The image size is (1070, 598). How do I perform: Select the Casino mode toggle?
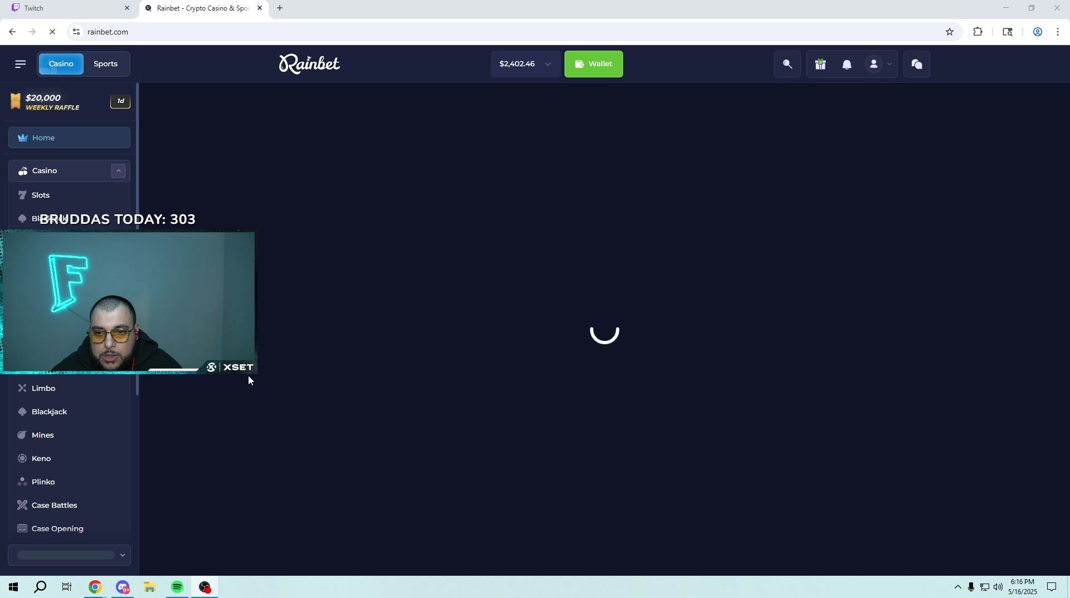pyautogui.click(x=61, y=64)
